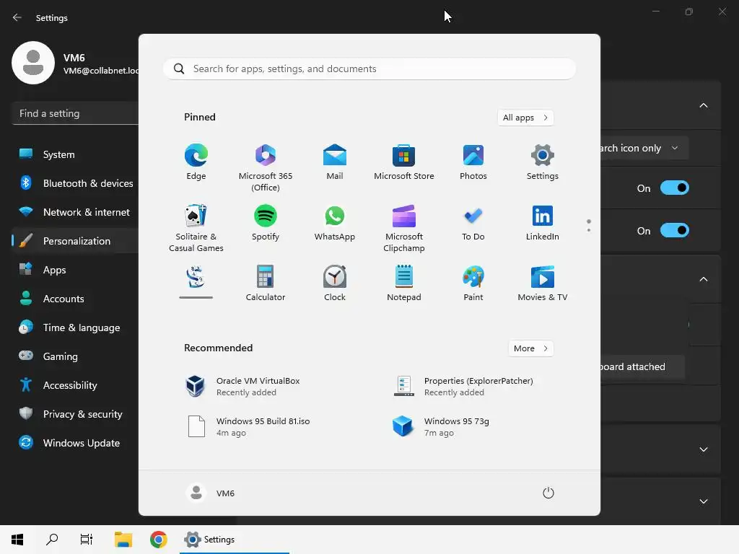This screenshot has width=739, height=554.
Task: Open Network & internet settings
Action: coord(75,213)
